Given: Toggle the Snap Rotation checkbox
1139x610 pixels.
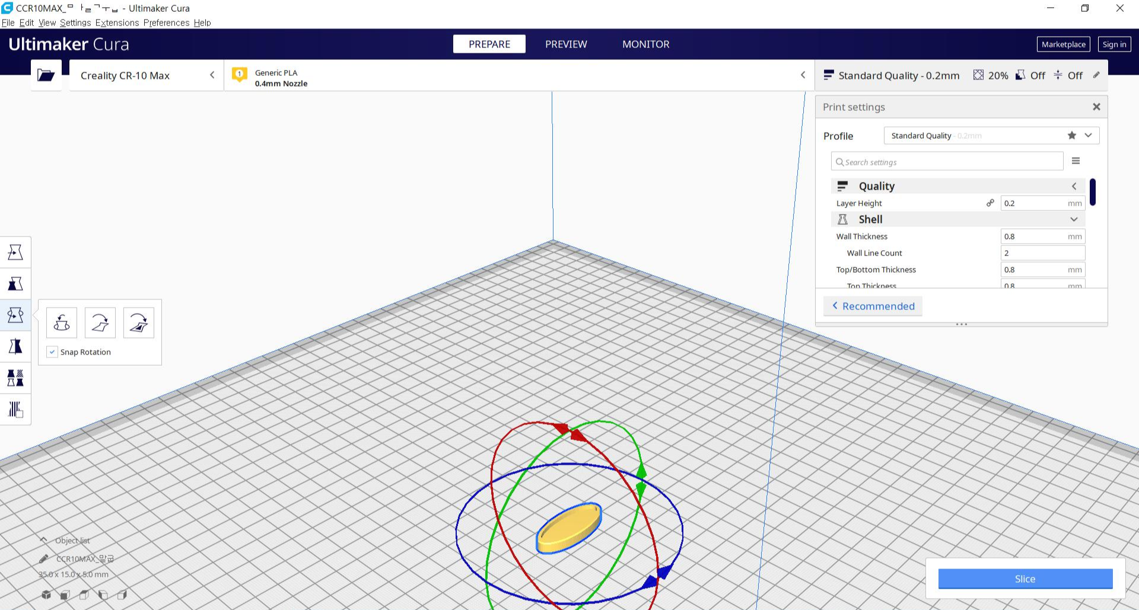Looking at the screenshot, I should [52, 352].
